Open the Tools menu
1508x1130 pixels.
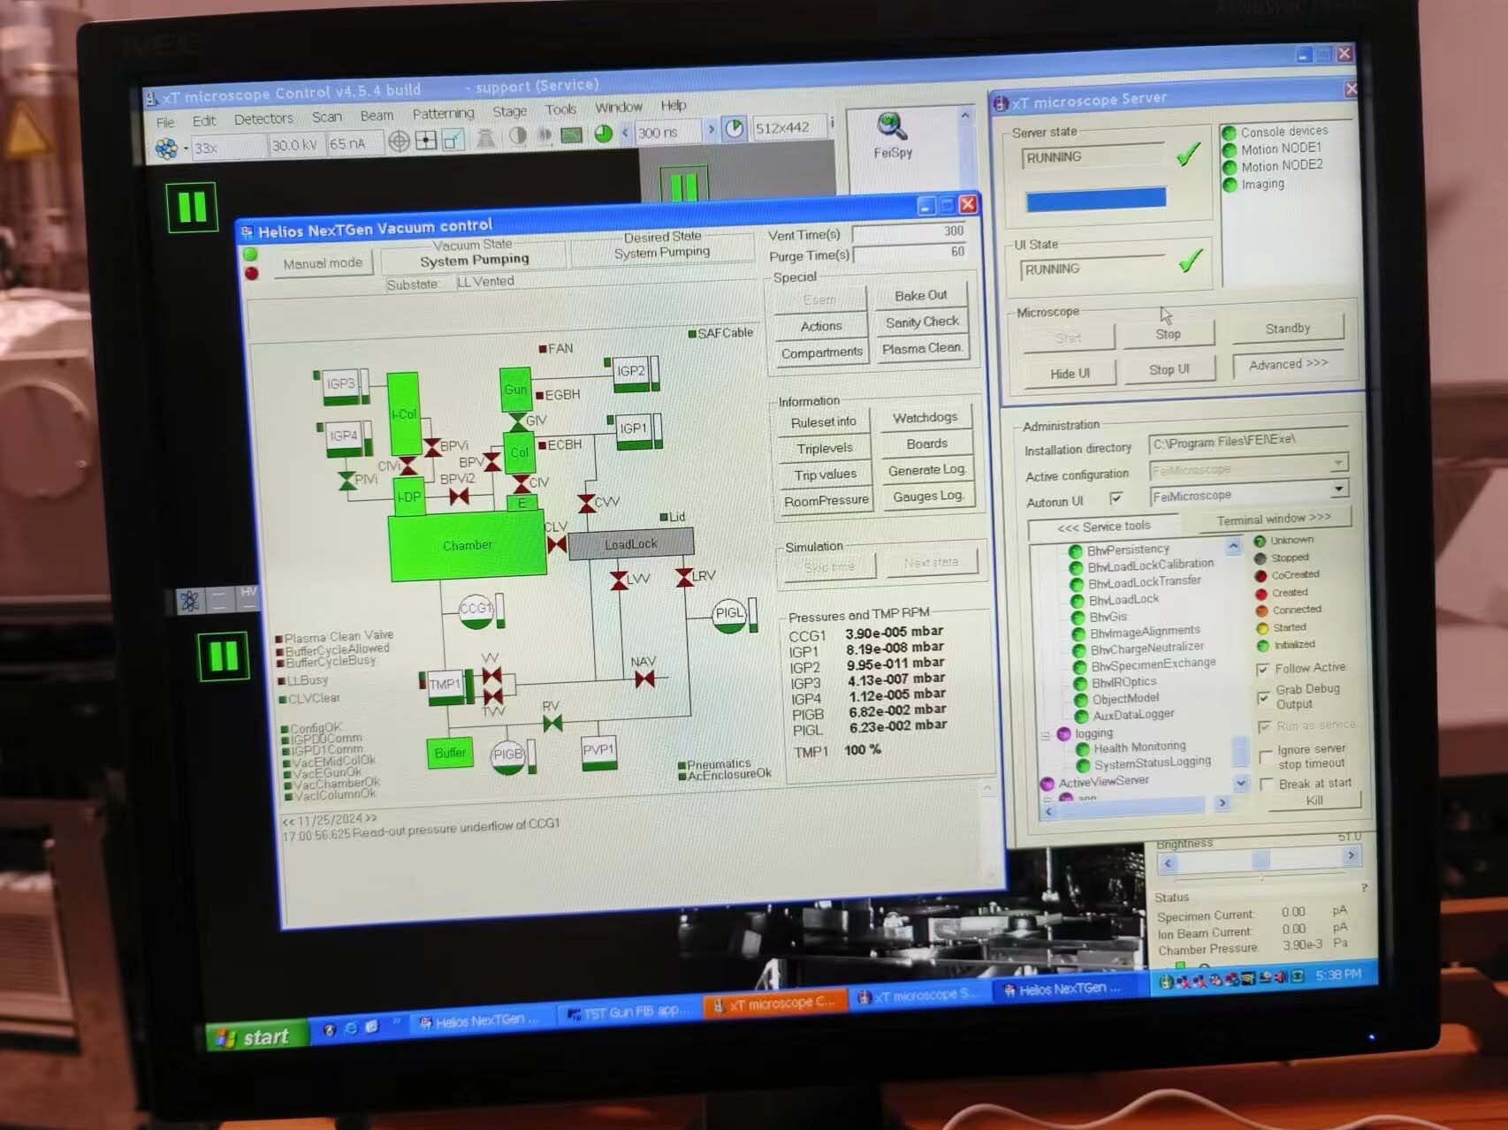[560, 110]
